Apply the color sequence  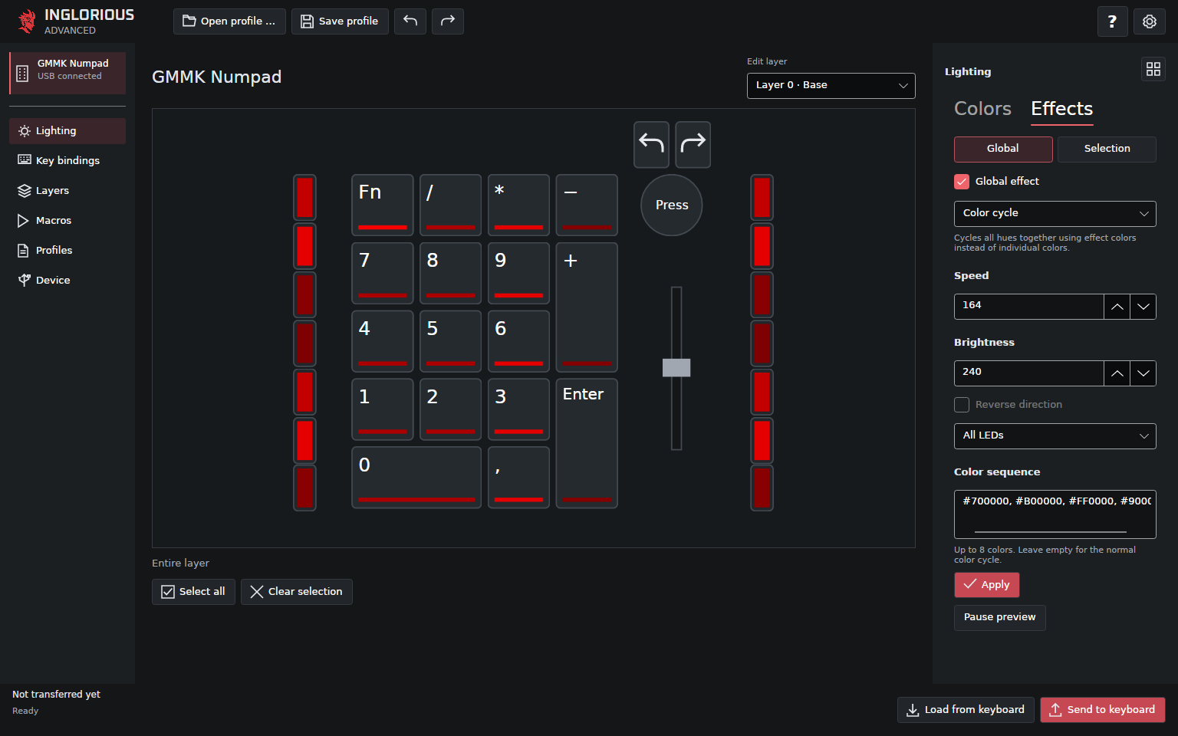click(x=987, y=585)
